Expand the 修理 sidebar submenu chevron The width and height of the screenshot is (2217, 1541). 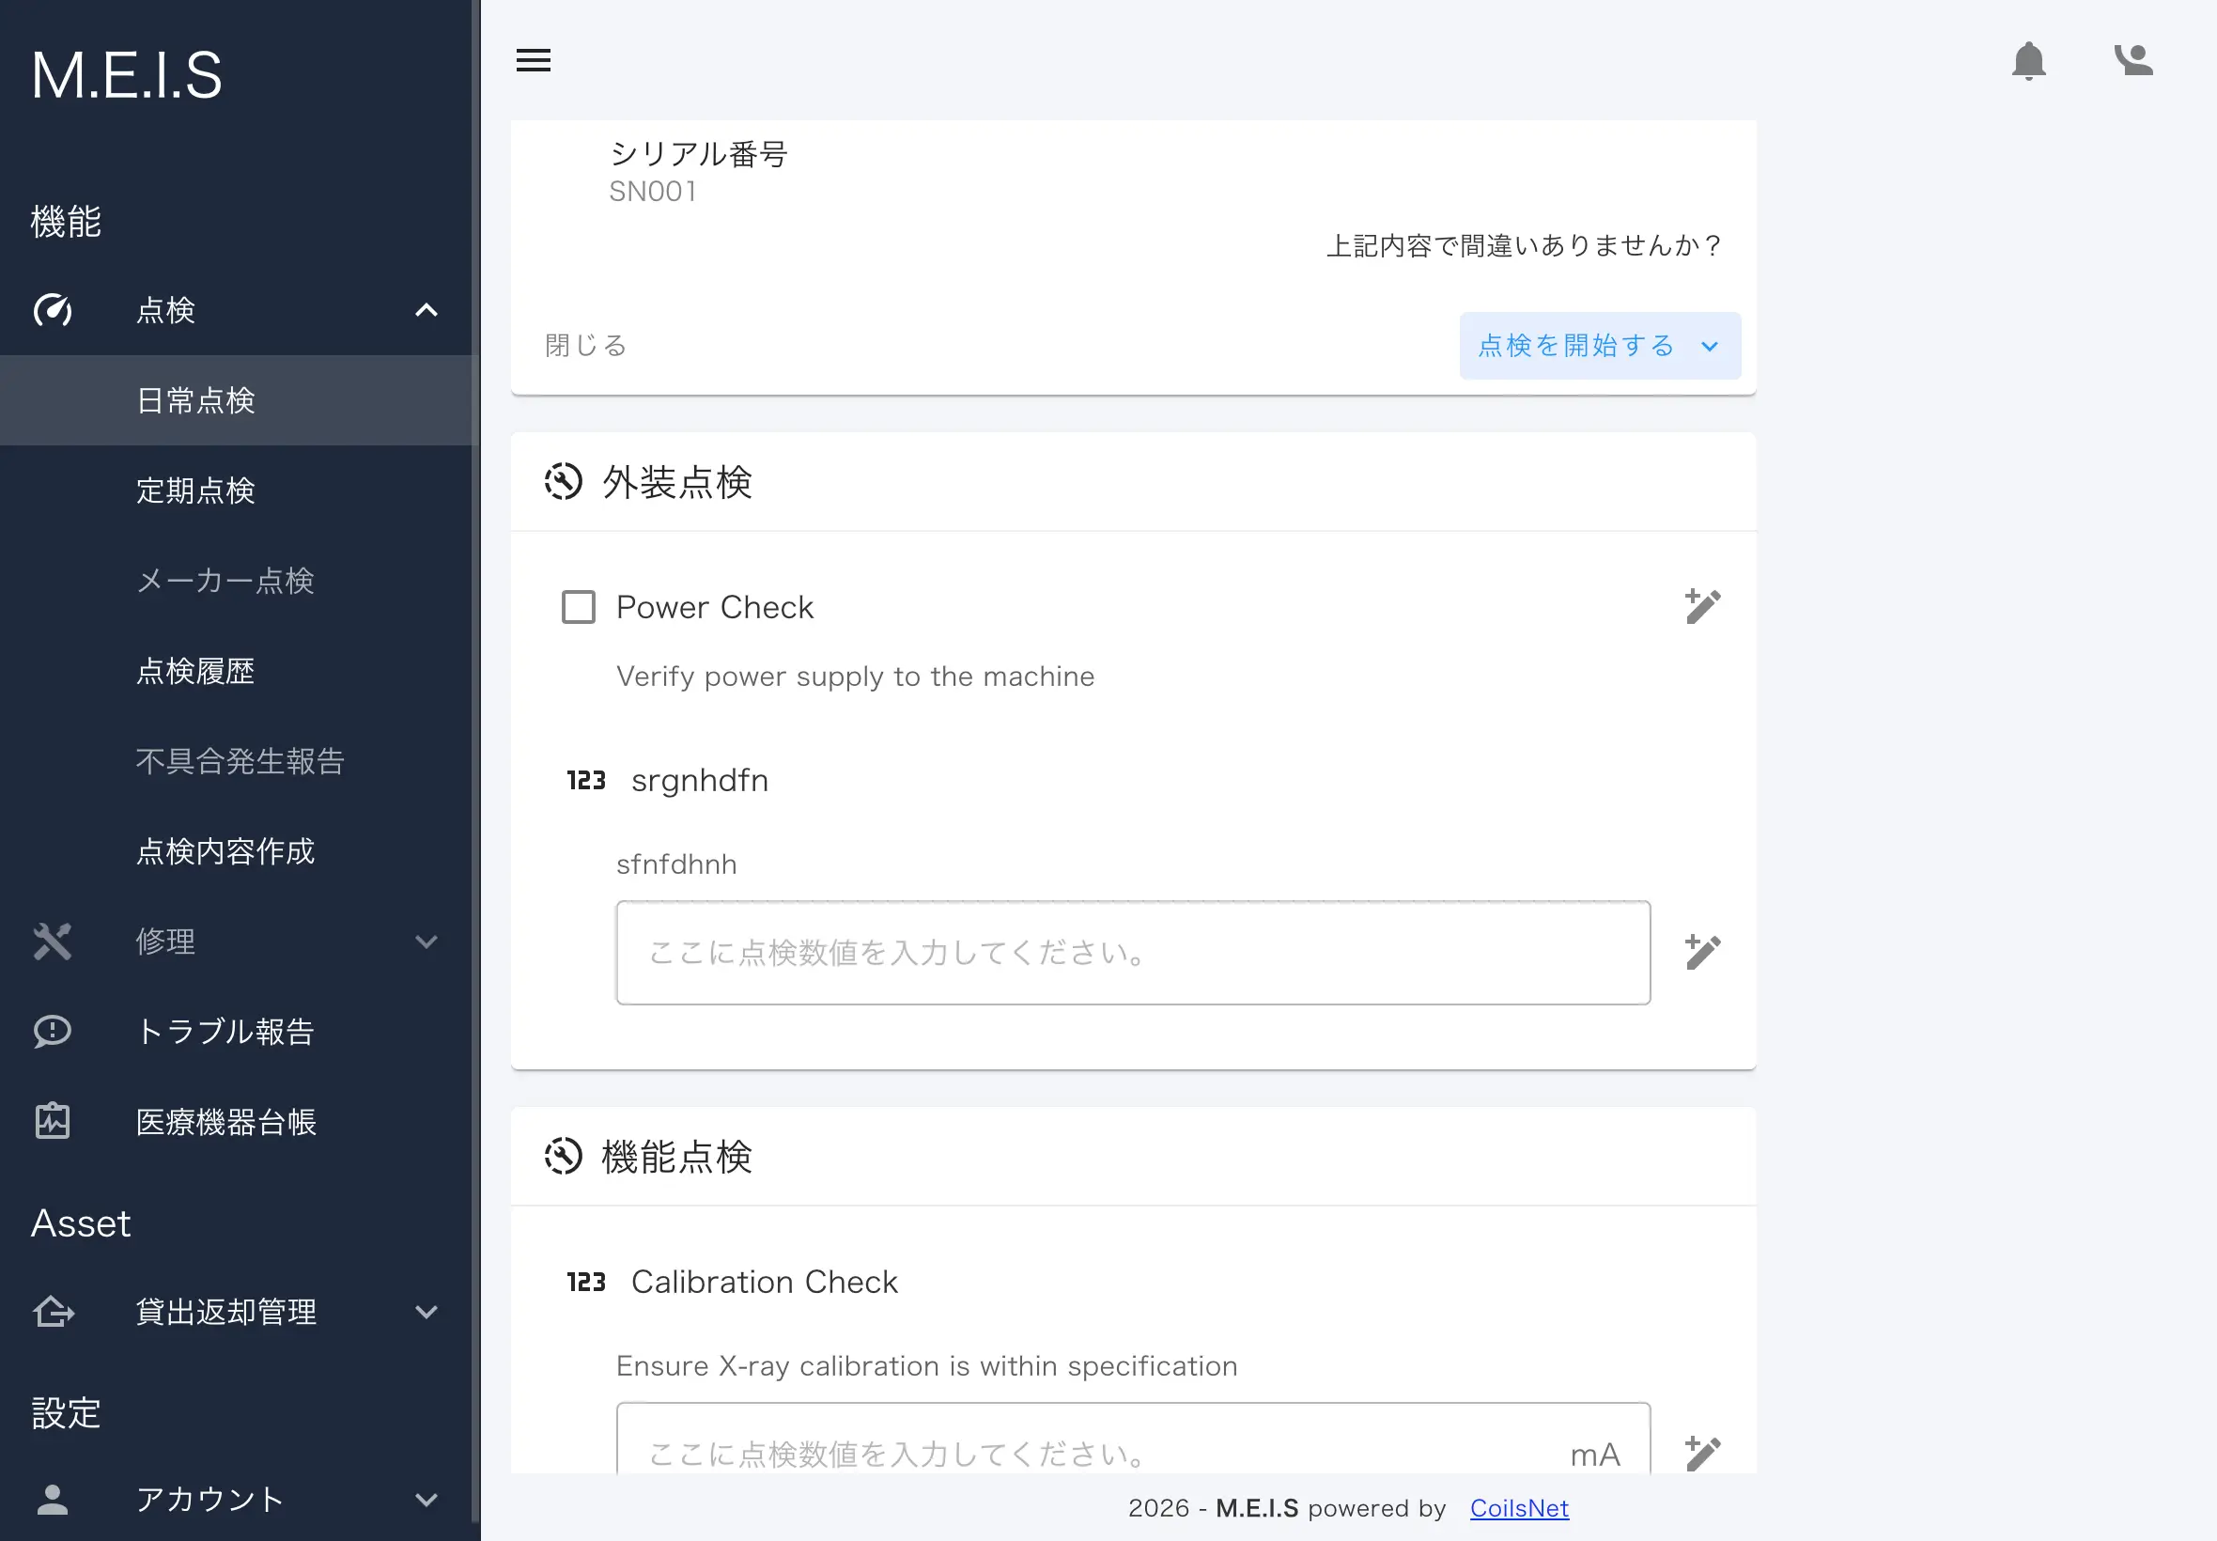(x=426, y=942)
